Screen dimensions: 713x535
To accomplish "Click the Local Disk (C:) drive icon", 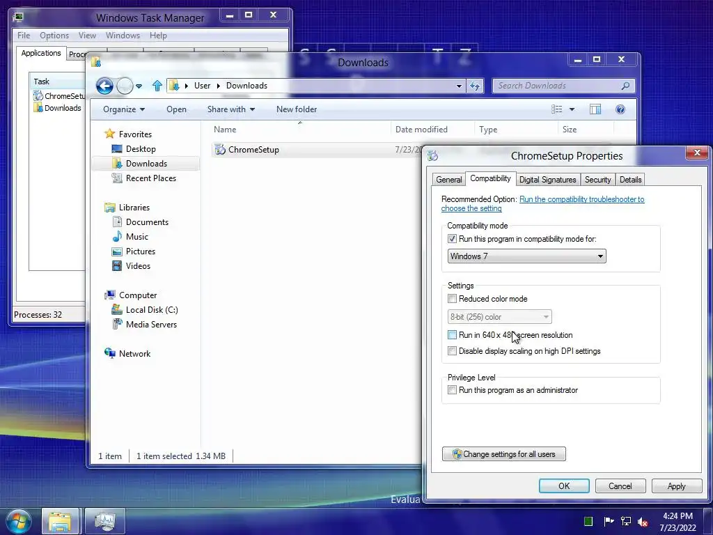I will click(117, 310).
